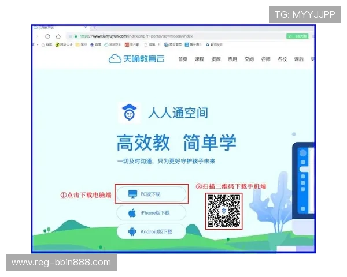Click the 一切及时沟通 slogan text
347x277 pixels.
pyautogui.click(x=166, y=161)
